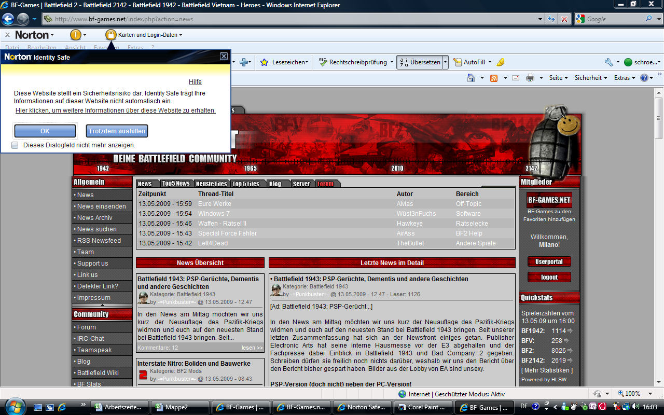This screenshot has height=415, width=664.
Task: Focus the URL address bar
Action: (293, 19)
